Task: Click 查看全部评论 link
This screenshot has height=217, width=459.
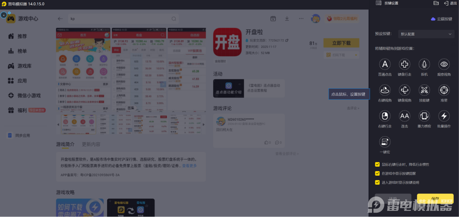Action: [287, 154]
